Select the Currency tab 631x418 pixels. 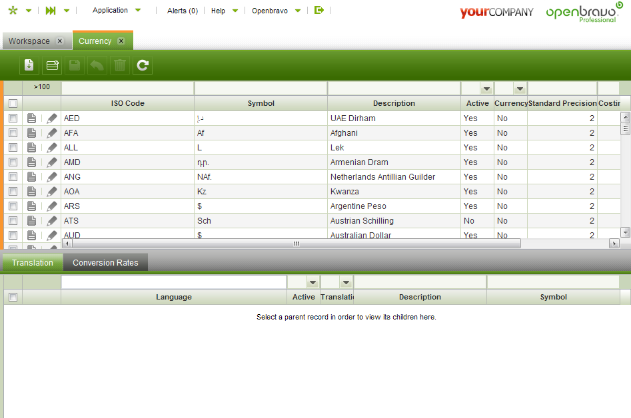[x=95, y=41]
